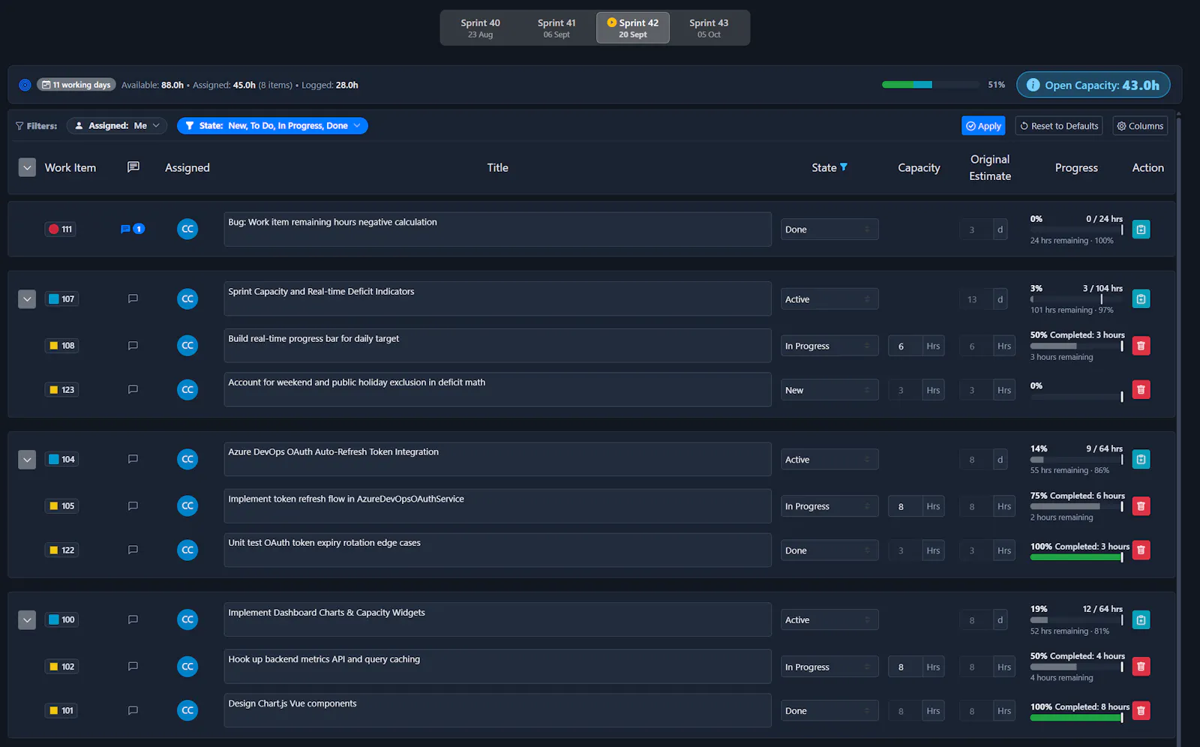
Task: Open state dropdown for item 123
Action: pos(829,390)
